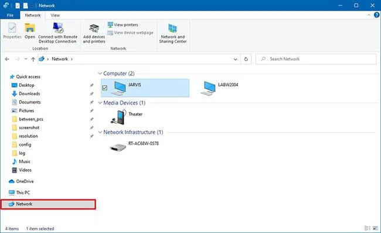Click the Search Network field
Screen dimensions: 381x233
tap(316, 59)
